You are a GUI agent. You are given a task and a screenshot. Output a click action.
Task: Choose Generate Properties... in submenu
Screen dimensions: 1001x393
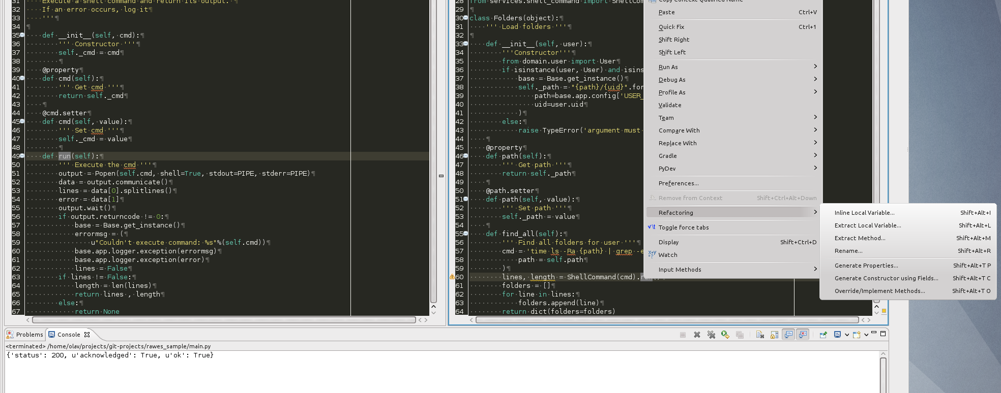[907, 266]
